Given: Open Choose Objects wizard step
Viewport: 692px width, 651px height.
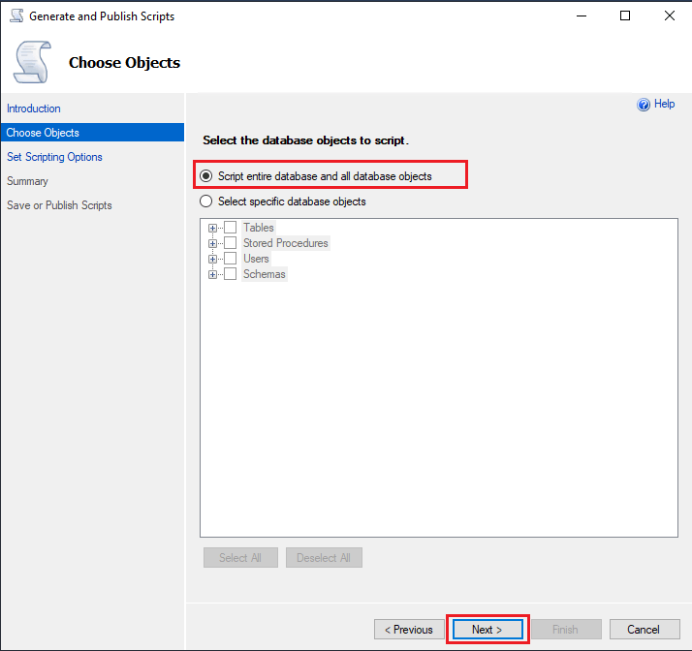Looking at the screenshot, I should pos(92,133).
